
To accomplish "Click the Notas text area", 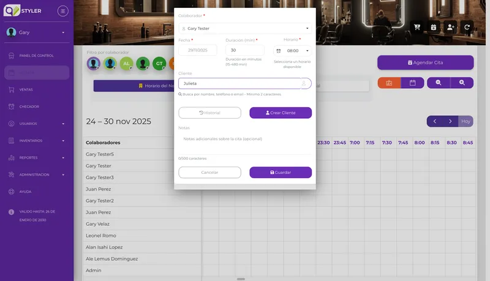I will tap(245, 144).
